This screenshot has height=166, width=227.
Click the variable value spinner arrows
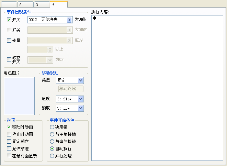click(x=50, y=50)
